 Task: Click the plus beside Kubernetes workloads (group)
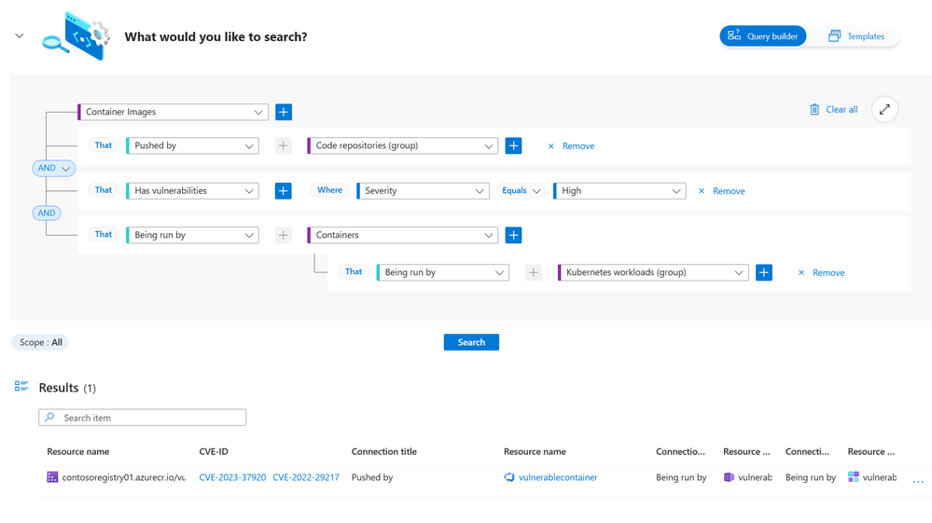[764, 272]
